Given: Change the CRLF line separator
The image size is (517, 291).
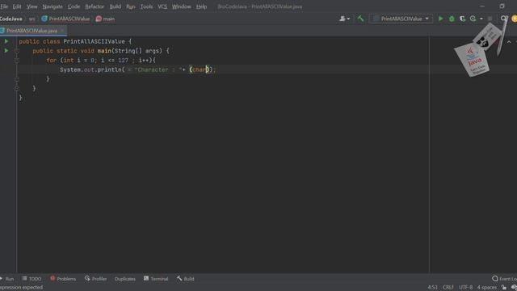Looking at the screenshot, I should (x=448, y=288).
